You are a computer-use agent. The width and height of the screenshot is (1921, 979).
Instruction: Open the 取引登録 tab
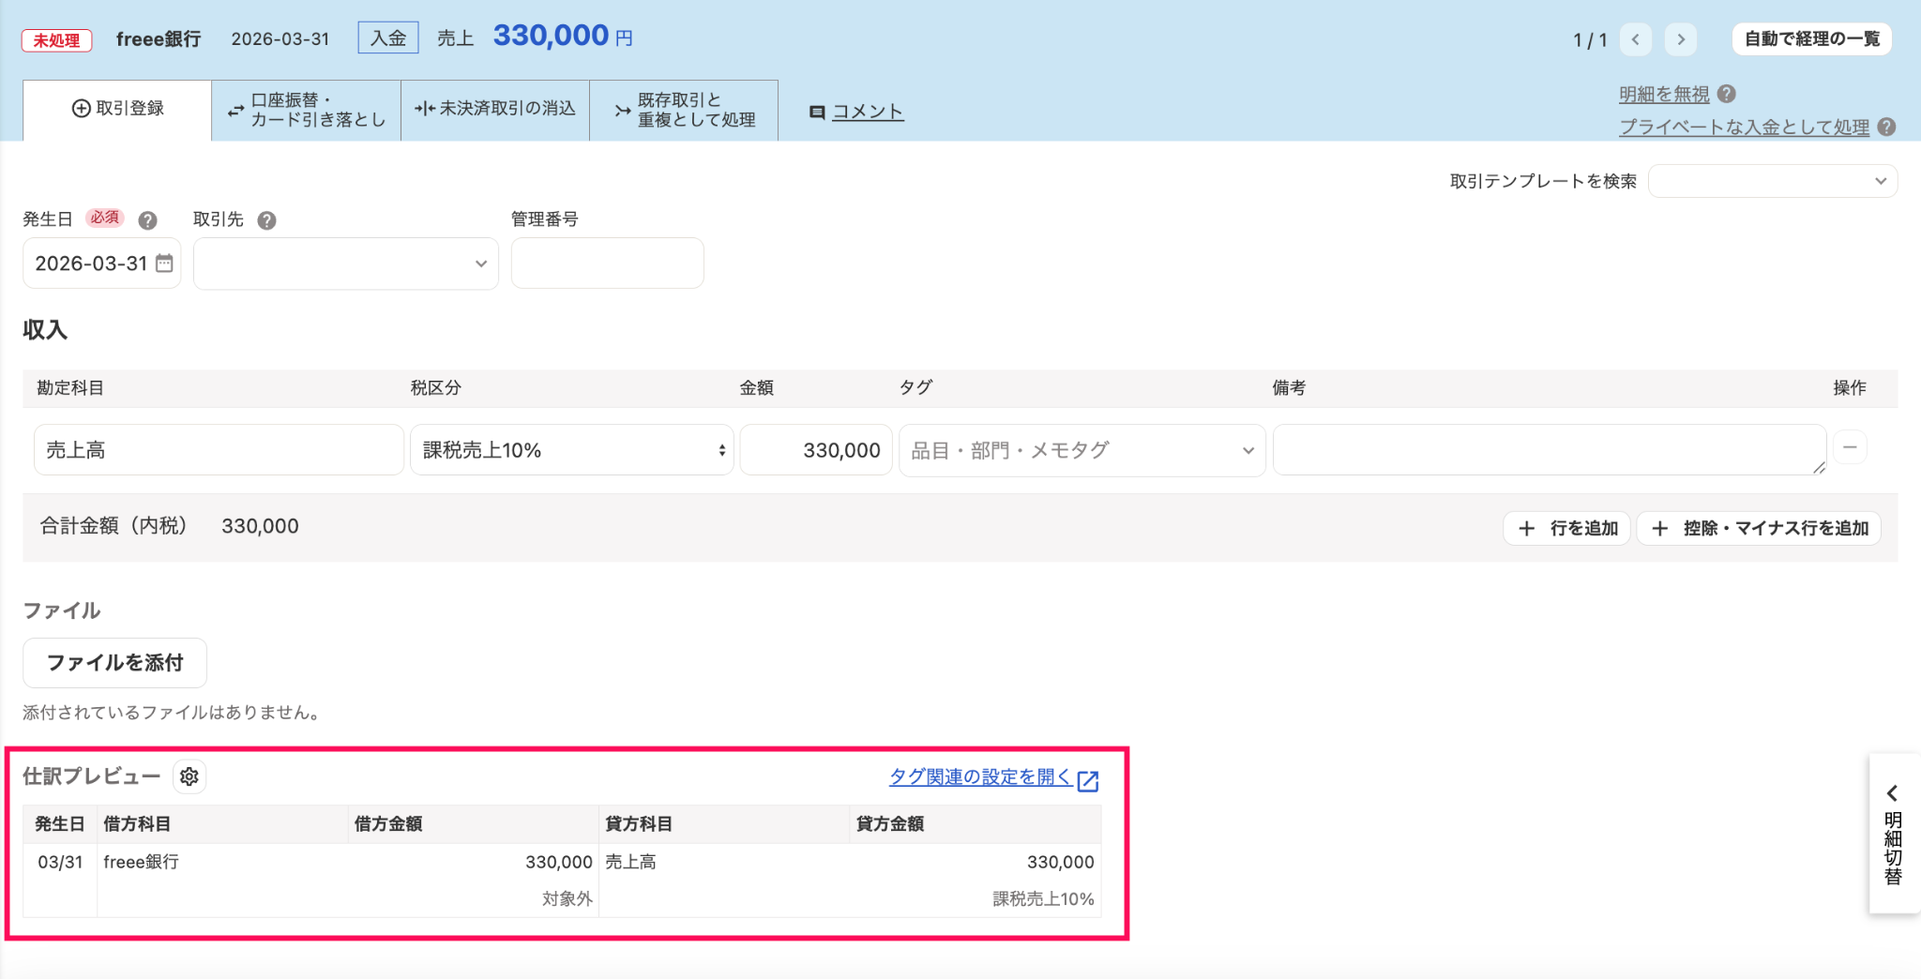pyautogui.click(x=117, y=110)
